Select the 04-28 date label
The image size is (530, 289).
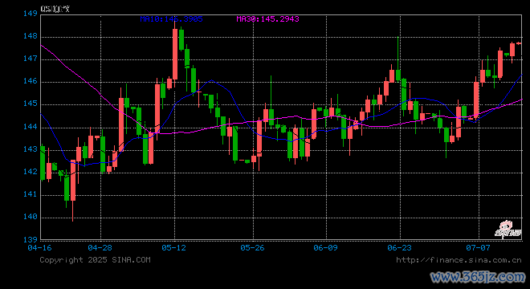pyautogui.click(x=100, y=248)
